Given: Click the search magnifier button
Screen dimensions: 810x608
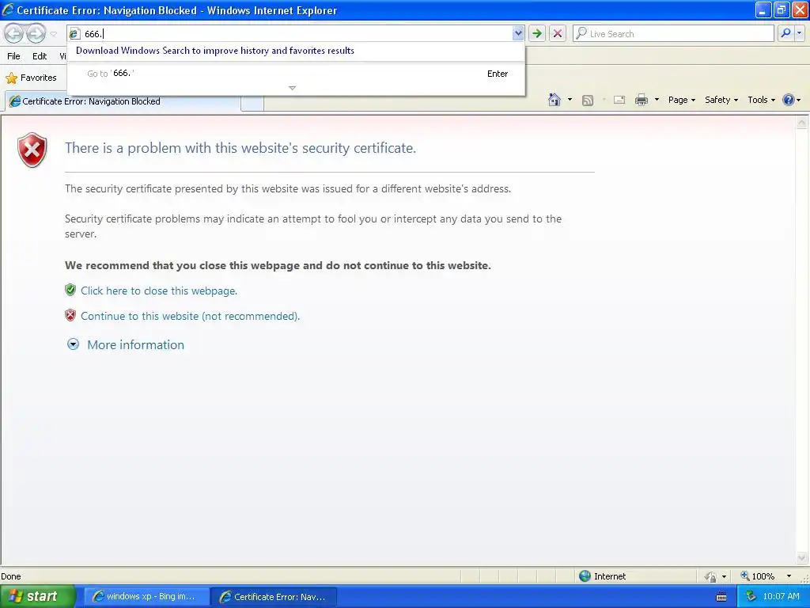Looking at the screenshot, I should click(785, 33).
